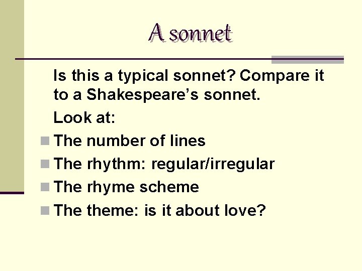Click the bullet before 'The number of lines'

click(x=45, y=141)
